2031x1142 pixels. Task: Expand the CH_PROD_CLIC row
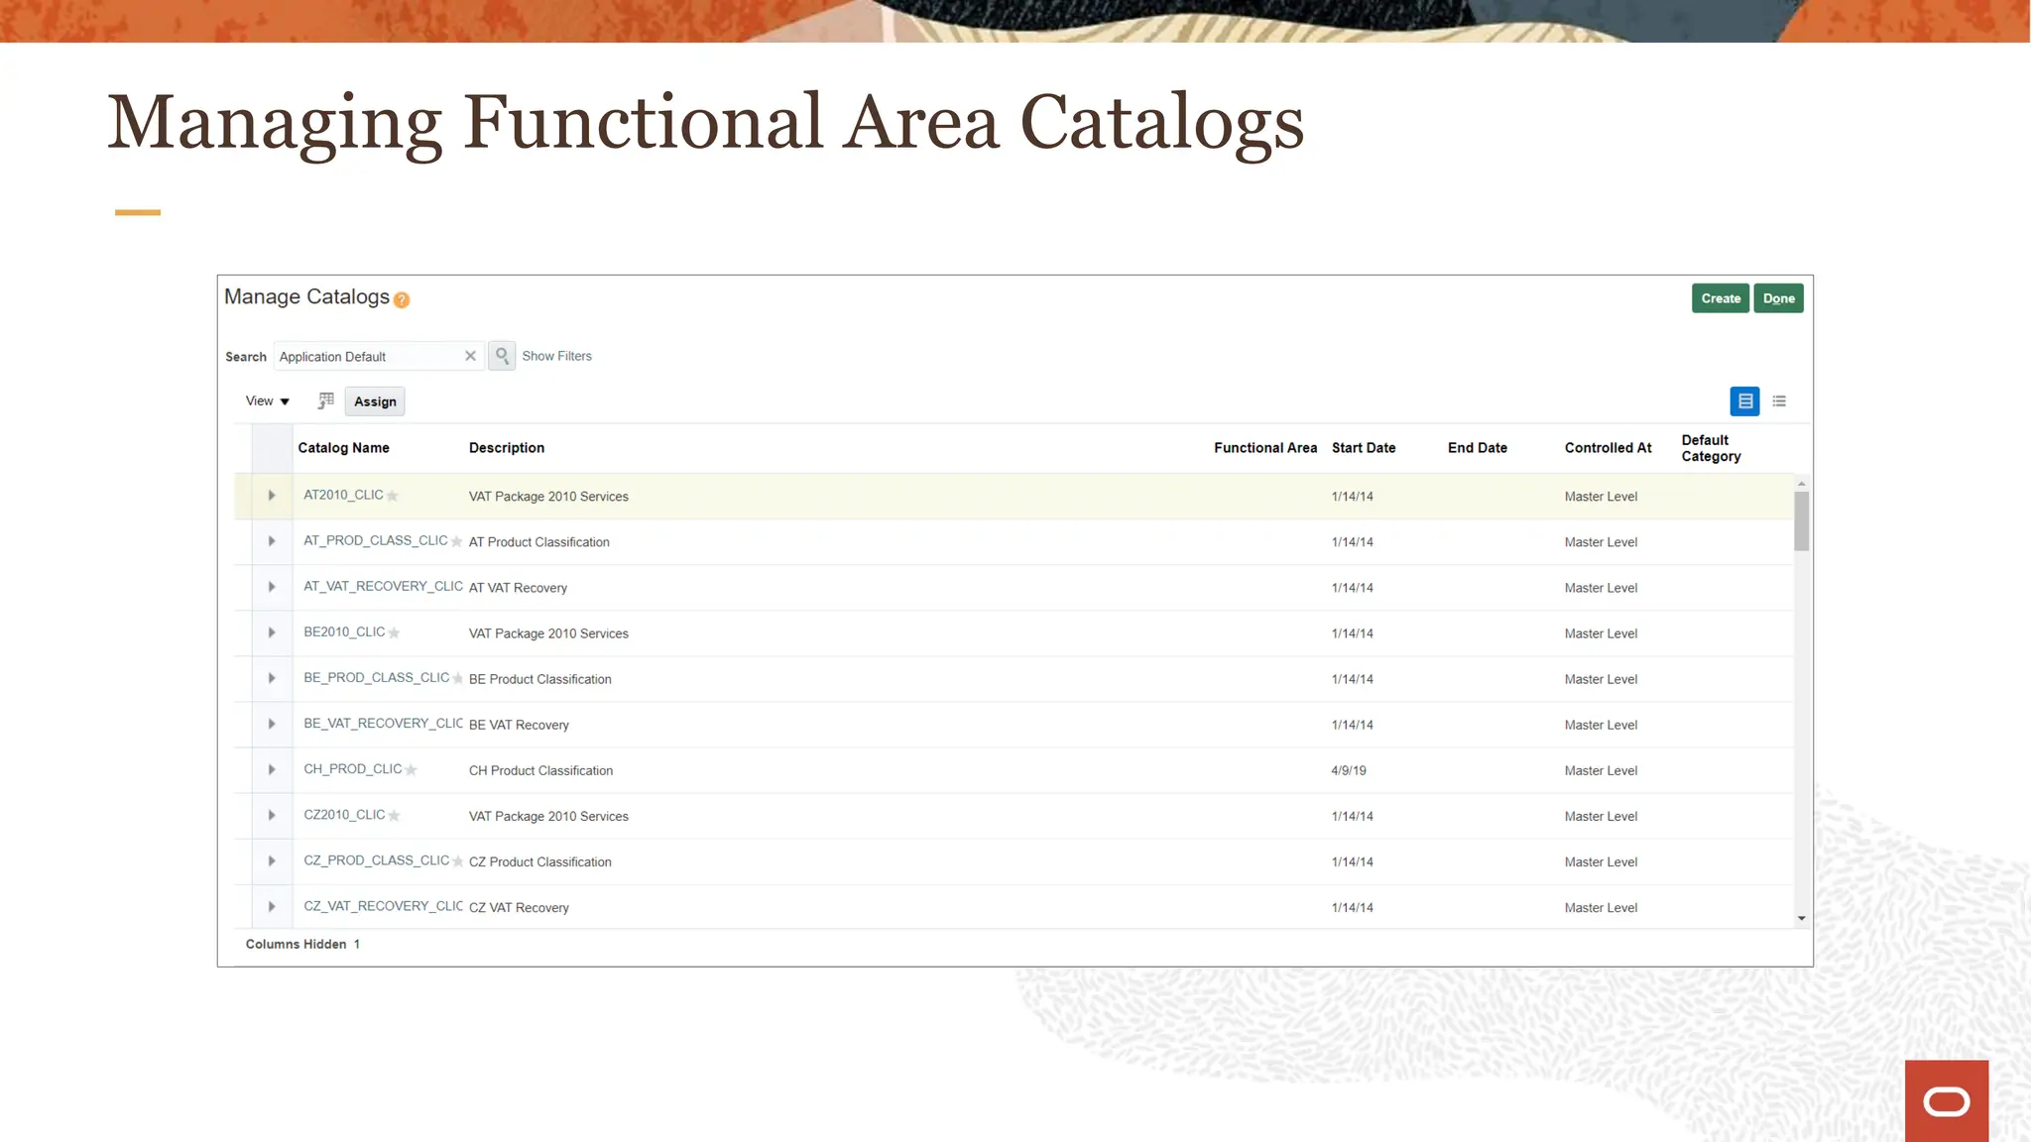point(272,769)
